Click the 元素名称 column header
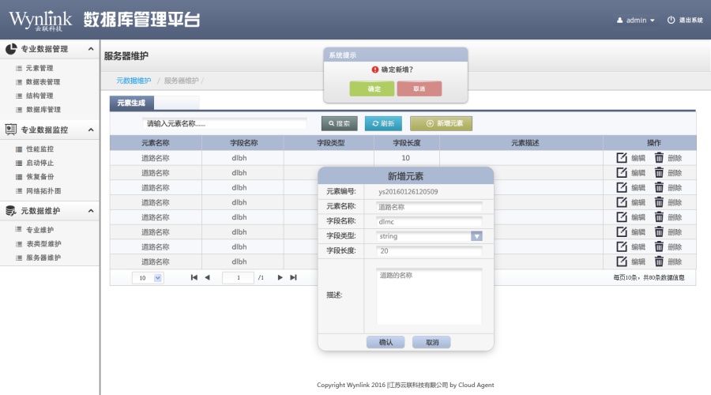The width and height of the screenshot is (711, 395). point(155,143)
